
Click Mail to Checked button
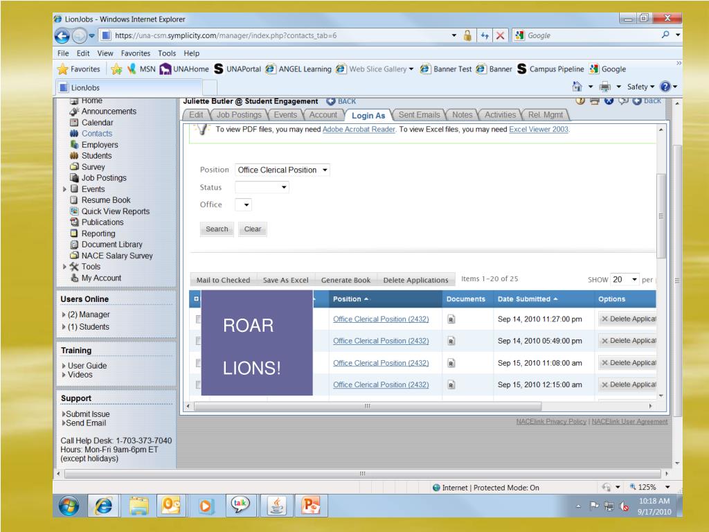pyautogui.click(x=224, y=280)
